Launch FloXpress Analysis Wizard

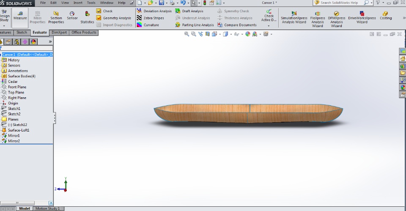pos(318,19)
